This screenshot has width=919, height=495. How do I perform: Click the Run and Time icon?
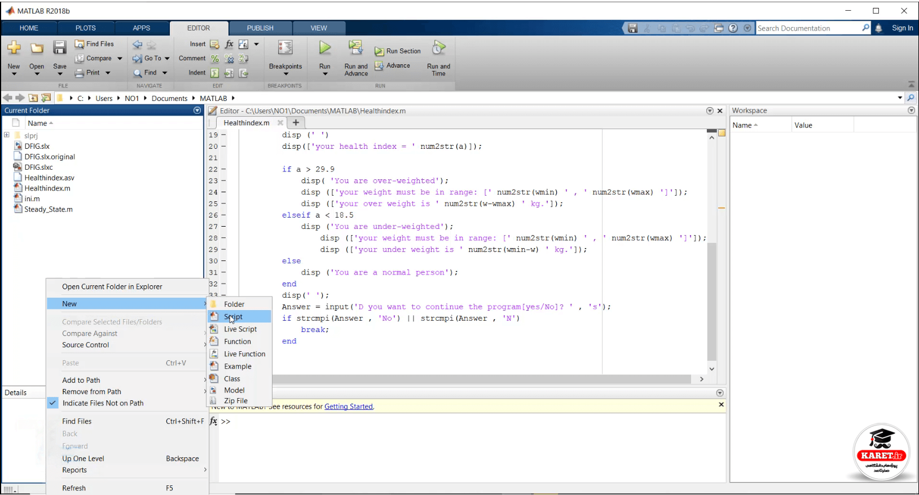click(x=438, y=48)
